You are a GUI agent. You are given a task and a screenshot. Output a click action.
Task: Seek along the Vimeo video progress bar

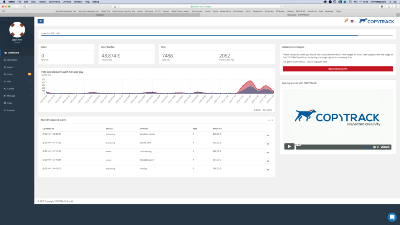[329, 147]
